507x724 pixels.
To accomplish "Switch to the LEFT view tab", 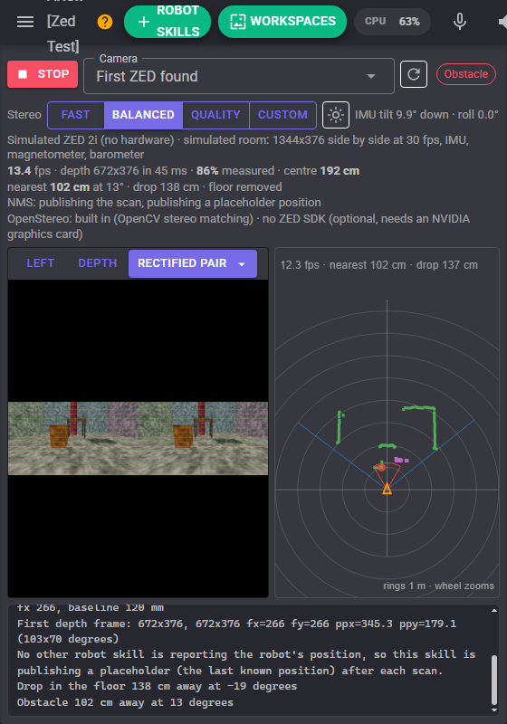I will [41, 263].
